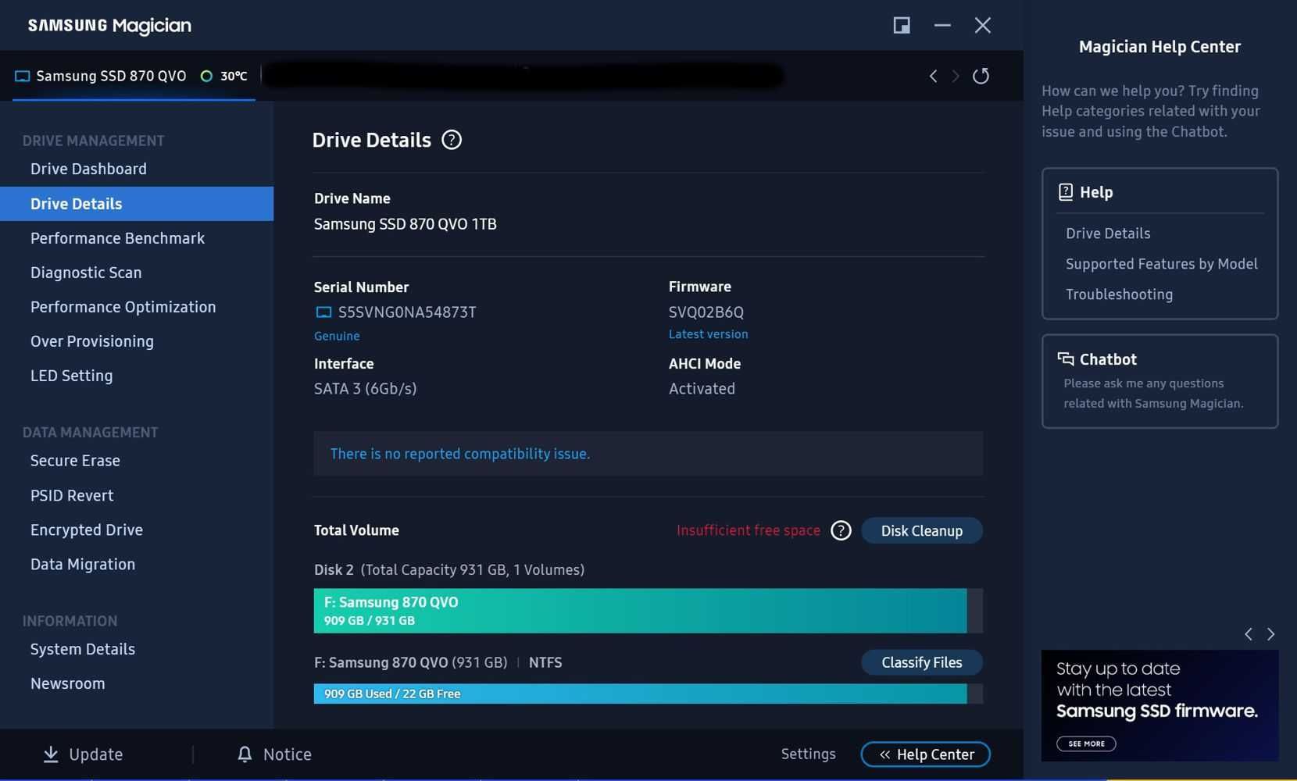Open LED Setting
The image size is (1297, 781).
tap(71, 376)
